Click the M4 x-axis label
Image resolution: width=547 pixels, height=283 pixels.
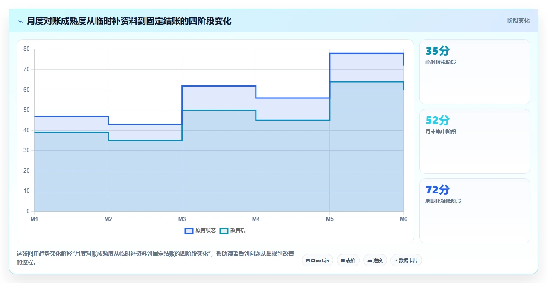point(256,219)
